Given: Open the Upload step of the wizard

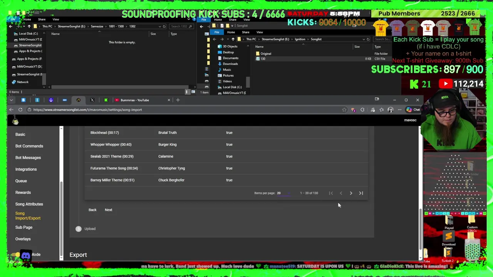Looking at the screenshot, I should point(86,229).
